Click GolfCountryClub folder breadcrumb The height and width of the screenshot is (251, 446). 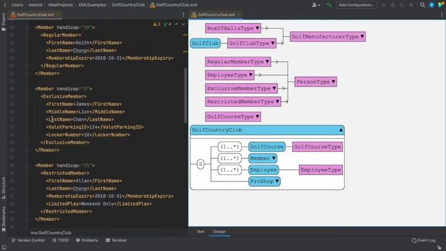[x=128, y=5]
